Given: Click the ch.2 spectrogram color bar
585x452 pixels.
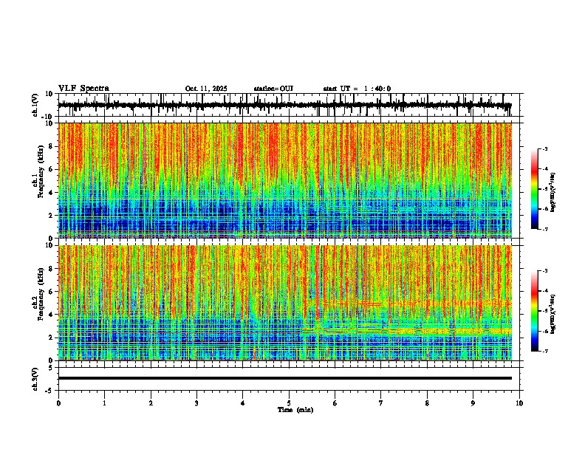Looking at the screenshot, I should (x=535, y=311).
